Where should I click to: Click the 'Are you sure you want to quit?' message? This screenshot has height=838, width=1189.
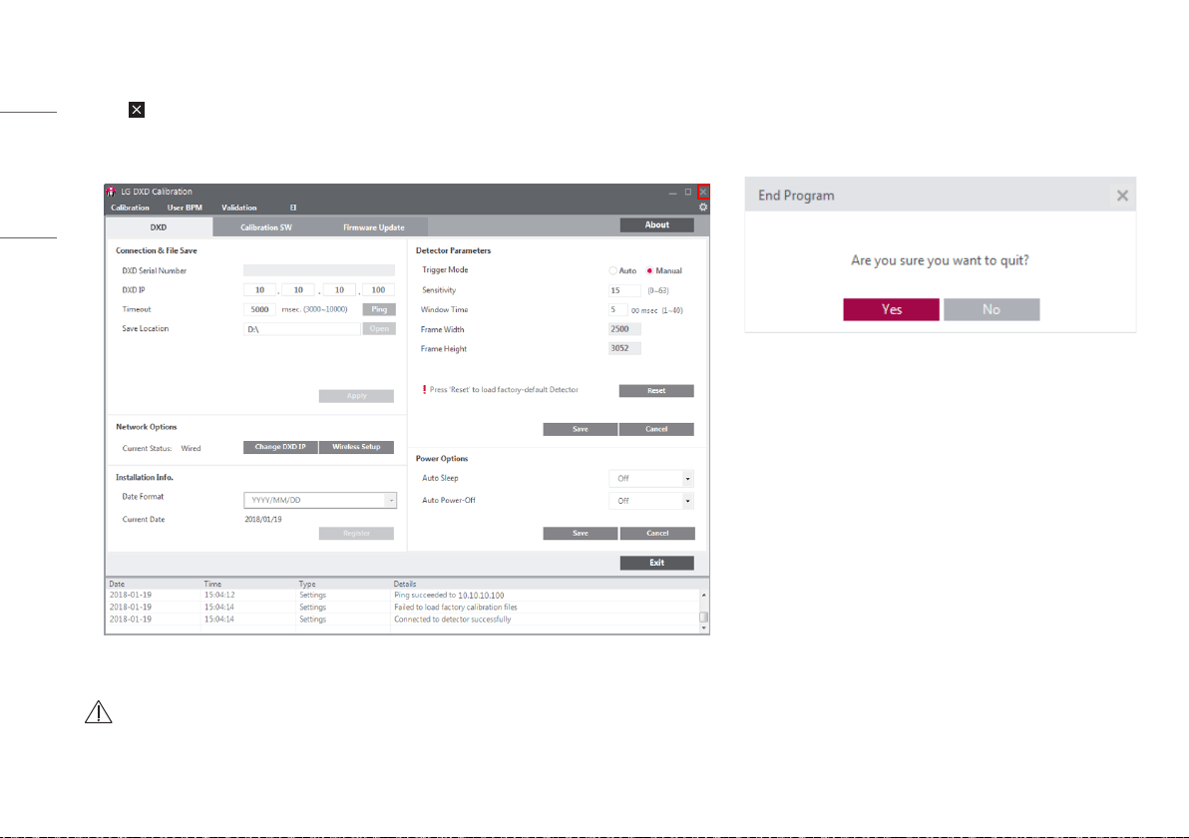coord(940,261)
